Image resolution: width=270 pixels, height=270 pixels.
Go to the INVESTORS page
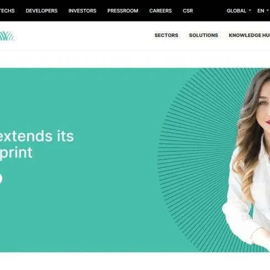[x=82, y=10]
